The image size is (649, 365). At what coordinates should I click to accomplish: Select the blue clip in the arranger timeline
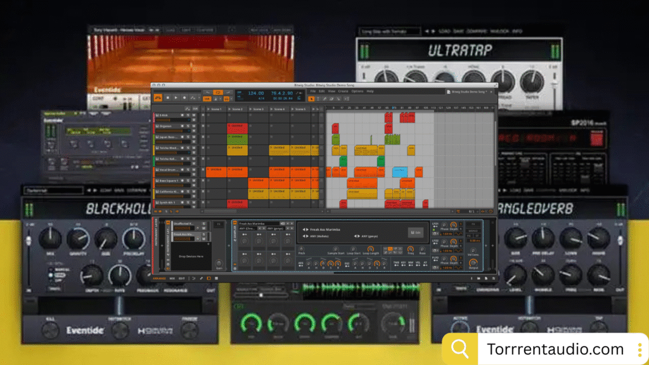[399, 171]
